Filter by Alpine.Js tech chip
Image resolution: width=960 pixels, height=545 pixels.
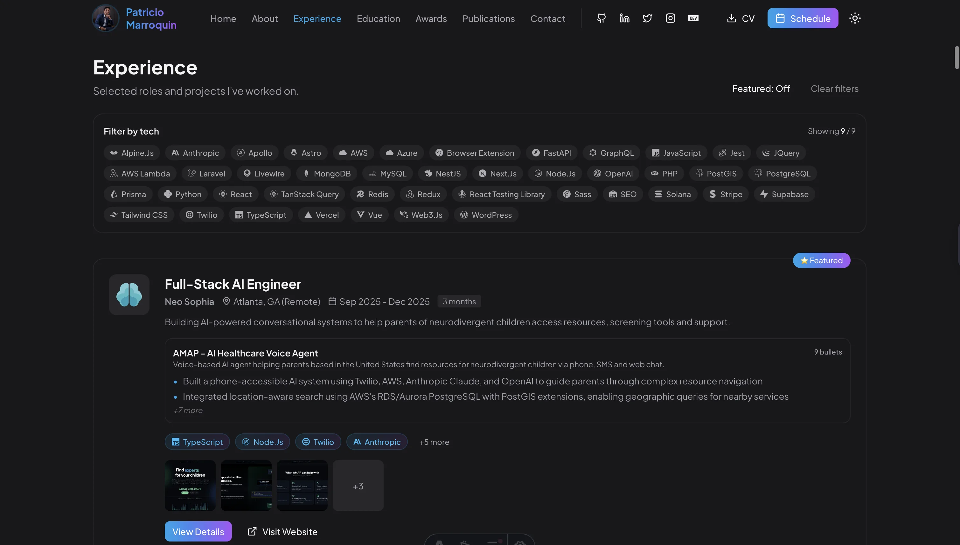(x=132, y=153)
